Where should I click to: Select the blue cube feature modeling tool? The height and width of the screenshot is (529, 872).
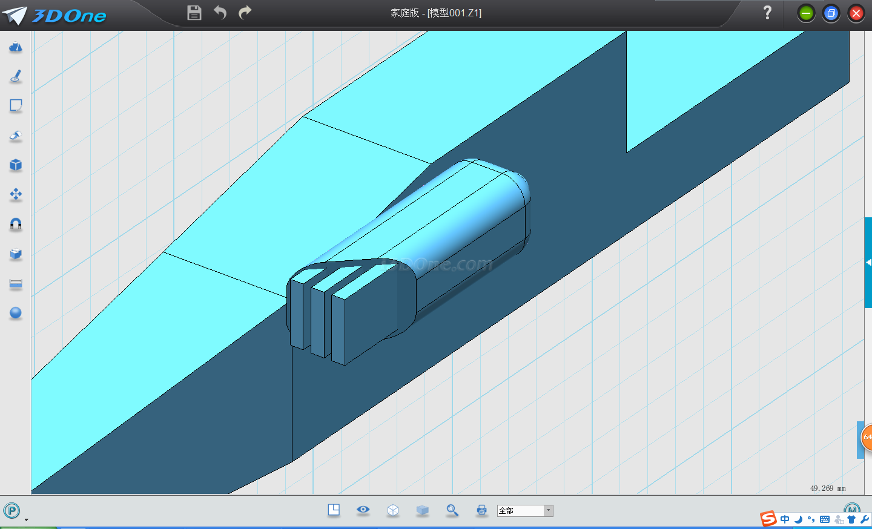tap(16, 165)
